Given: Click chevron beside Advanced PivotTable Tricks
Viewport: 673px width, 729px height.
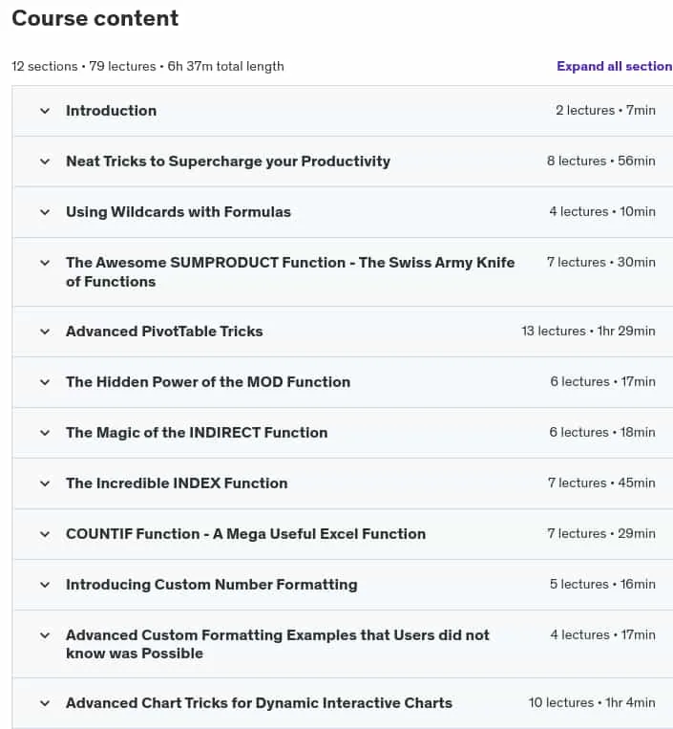Looking at the screenshot, I should click(x=45, y=332).
